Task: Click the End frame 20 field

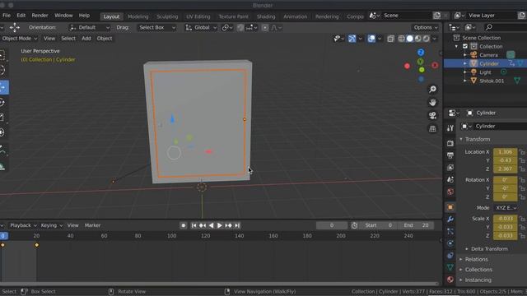Action: (x=417, y=225)
